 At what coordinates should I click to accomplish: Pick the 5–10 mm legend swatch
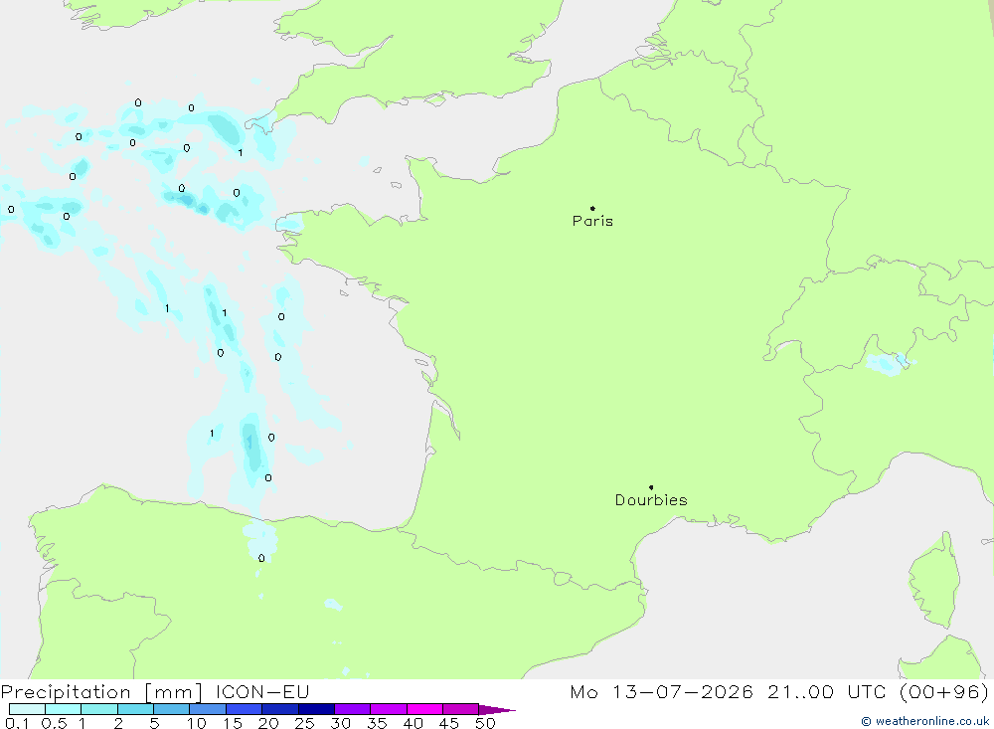click(171, 709)
